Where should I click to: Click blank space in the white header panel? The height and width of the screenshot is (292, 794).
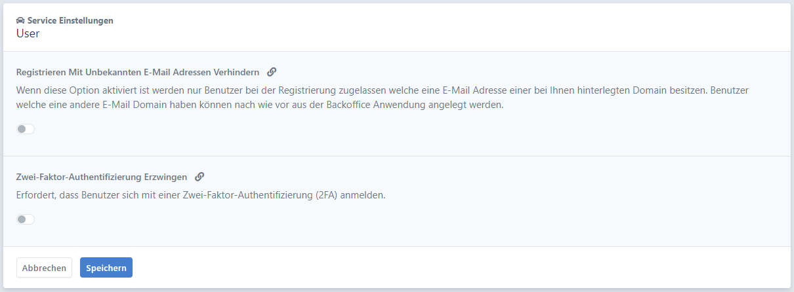pyautogui.click(x=459, y=27)
